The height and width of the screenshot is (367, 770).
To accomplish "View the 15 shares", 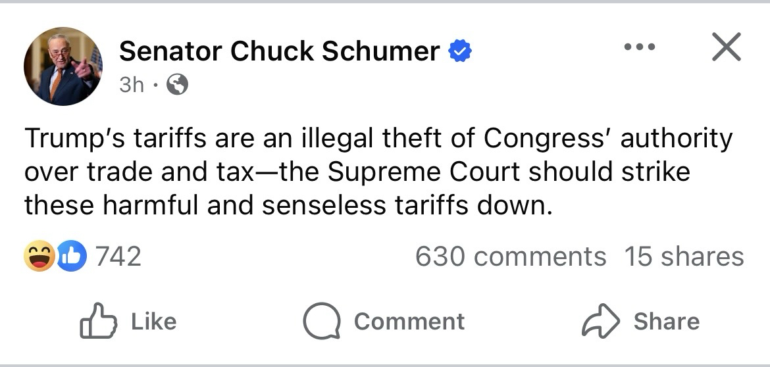I will coord(684,257).
